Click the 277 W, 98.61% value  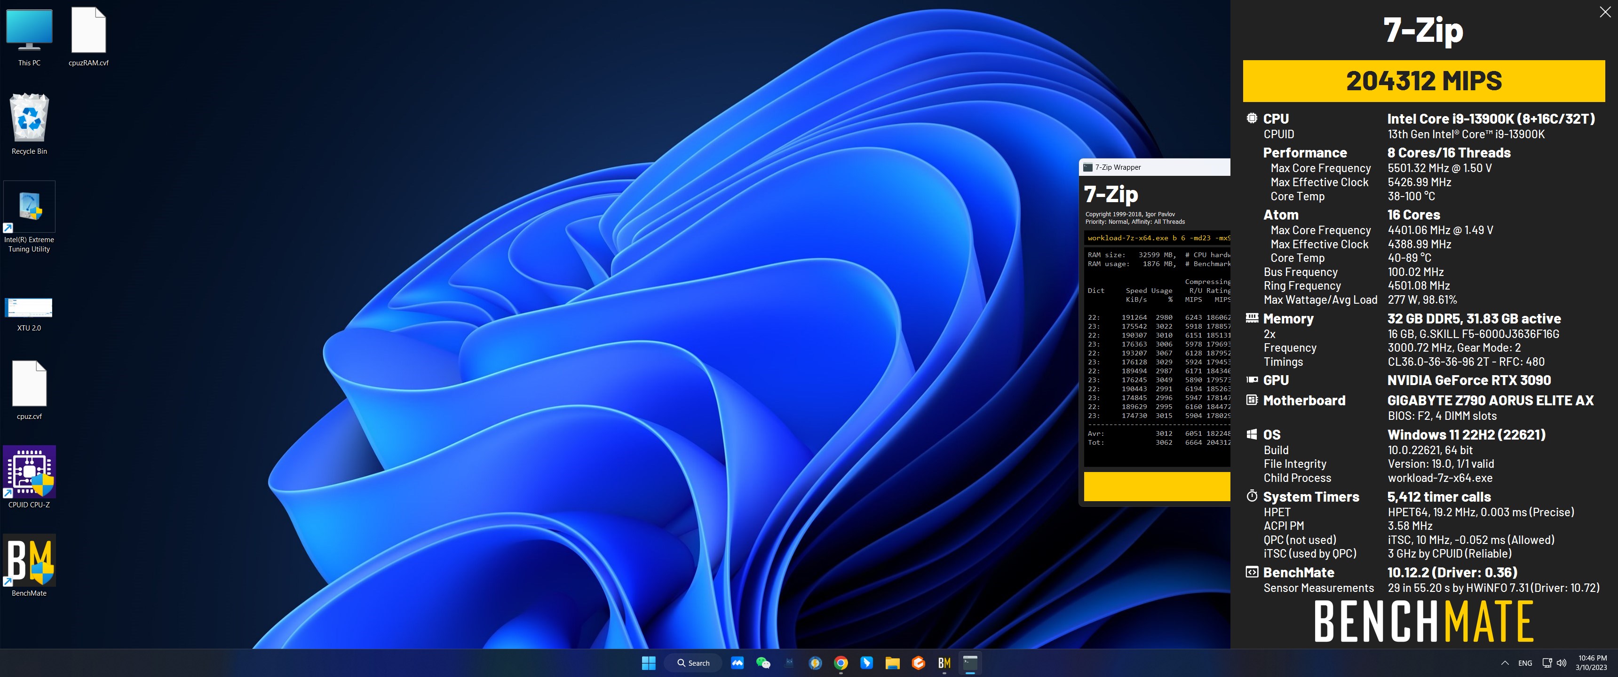tap(1422, 299)
